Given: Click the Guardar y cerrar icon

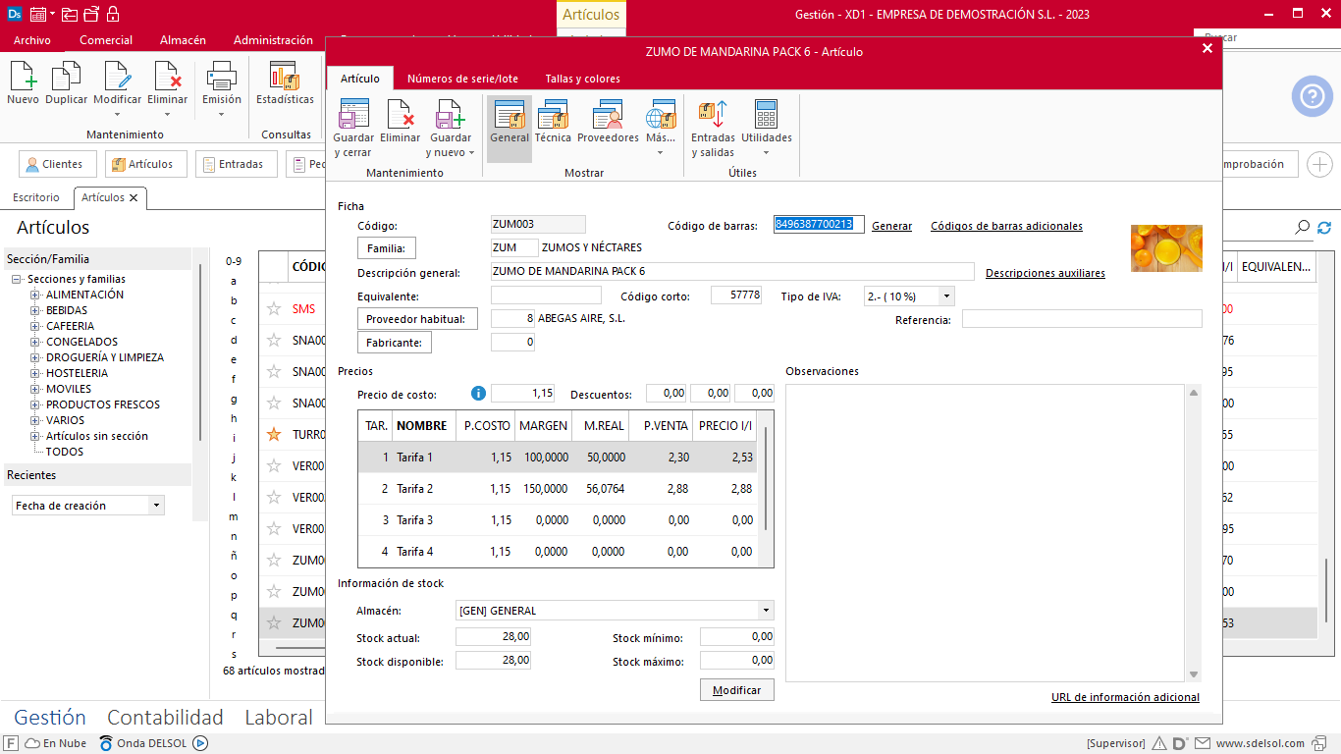Looking at the screenshot, I should (352, 129).
